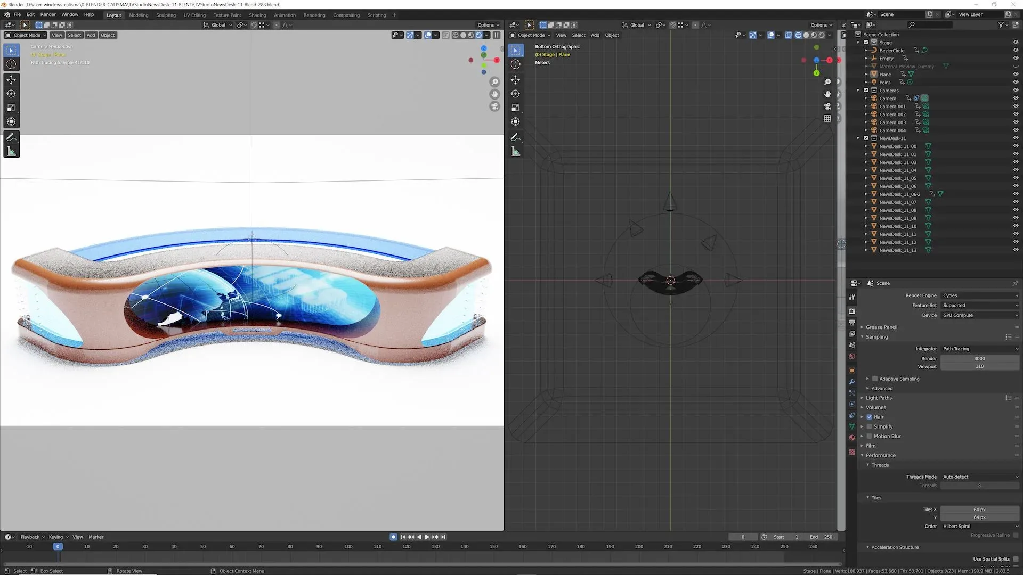
Task: Open Object menu in right viewport header
Action: pyautogui.click(x=612, y=35)
